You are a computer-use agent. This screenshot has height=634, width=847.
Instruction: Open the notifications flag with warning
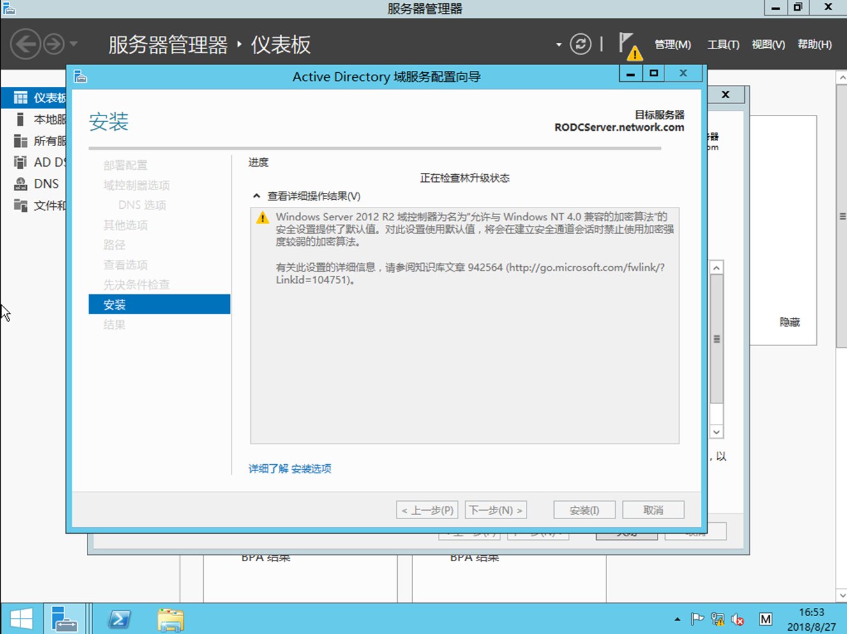[x=630, y=46]
